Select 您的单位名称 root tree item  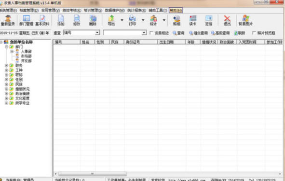coord(21,42)
